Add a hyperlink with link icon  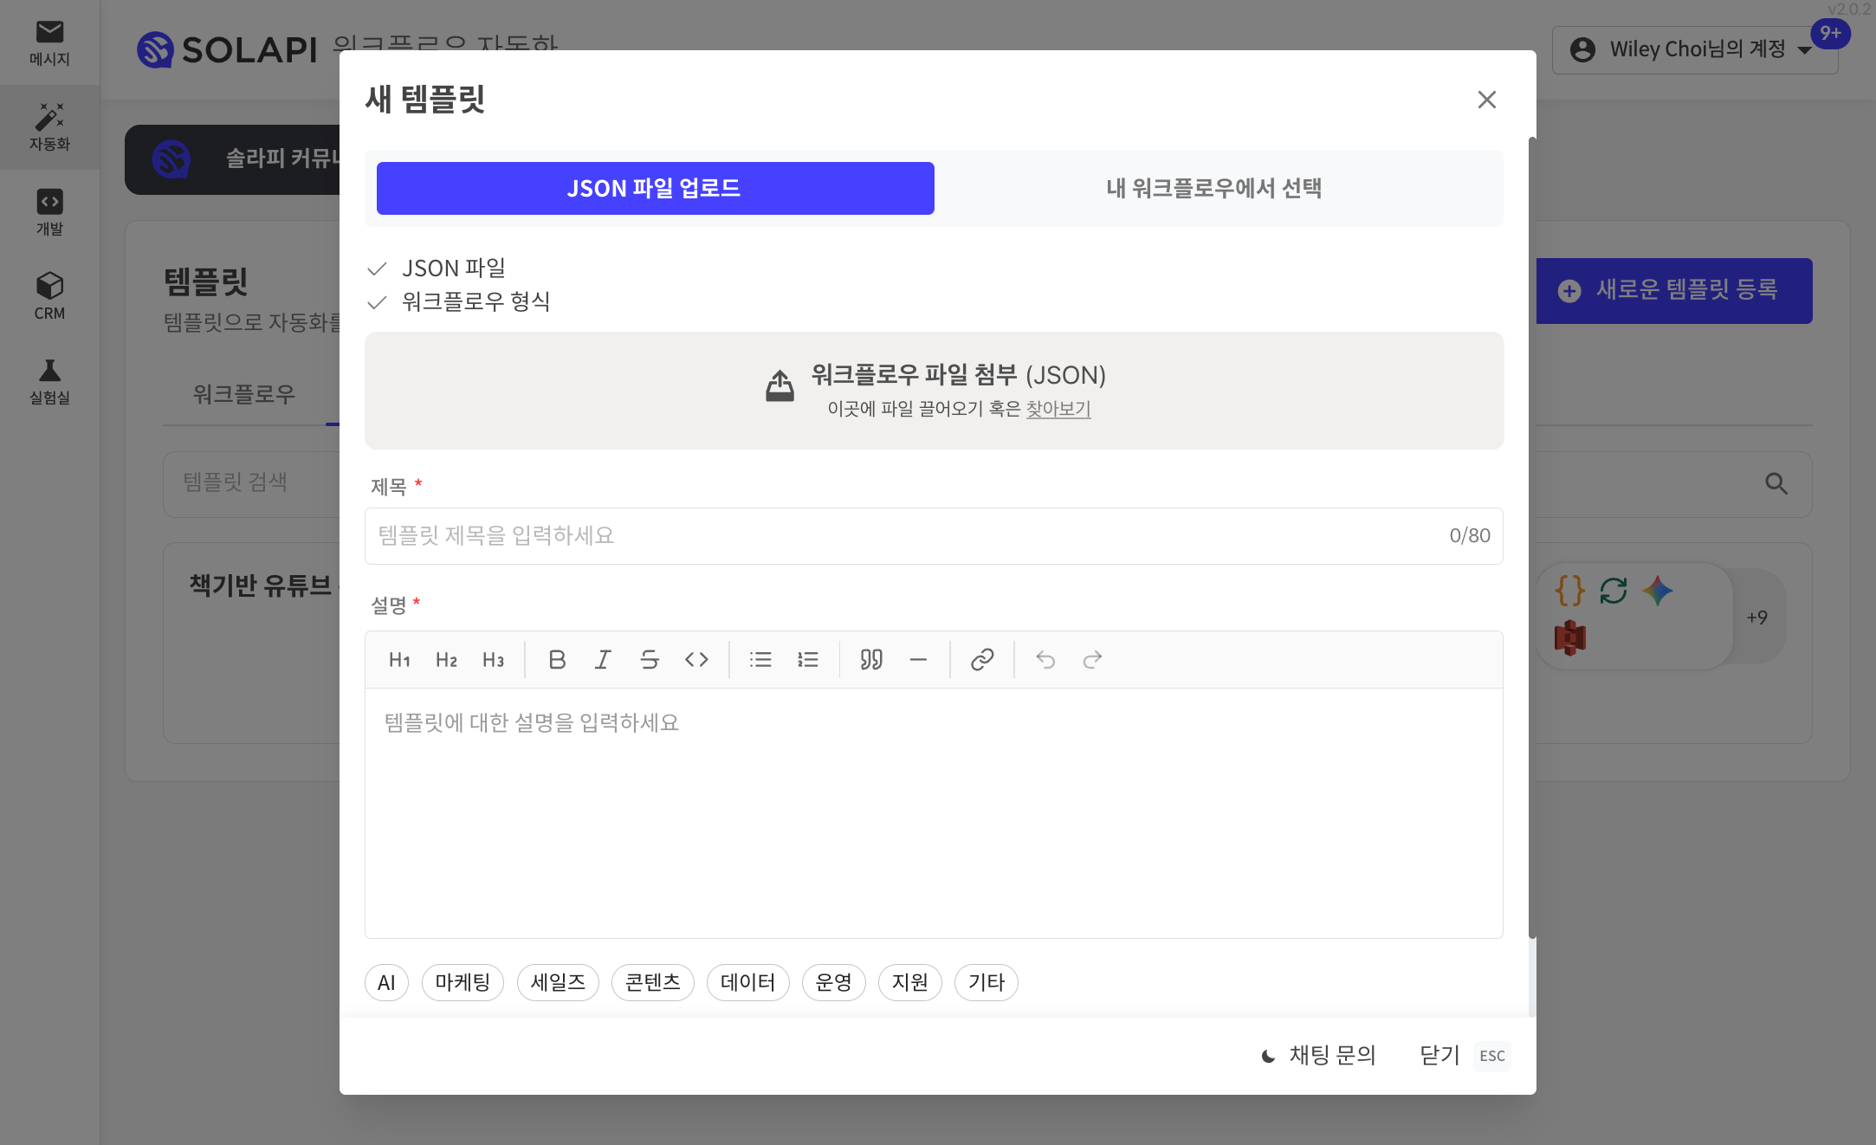982,660
